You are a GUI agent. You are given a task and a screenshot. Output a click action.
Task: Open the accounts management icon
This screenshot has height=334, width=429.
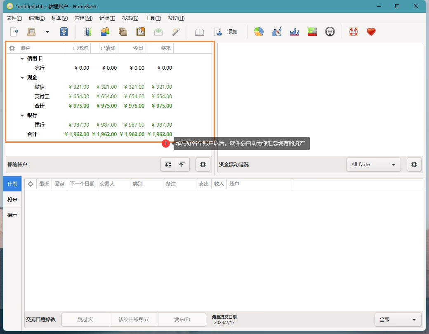click(87, 32)
